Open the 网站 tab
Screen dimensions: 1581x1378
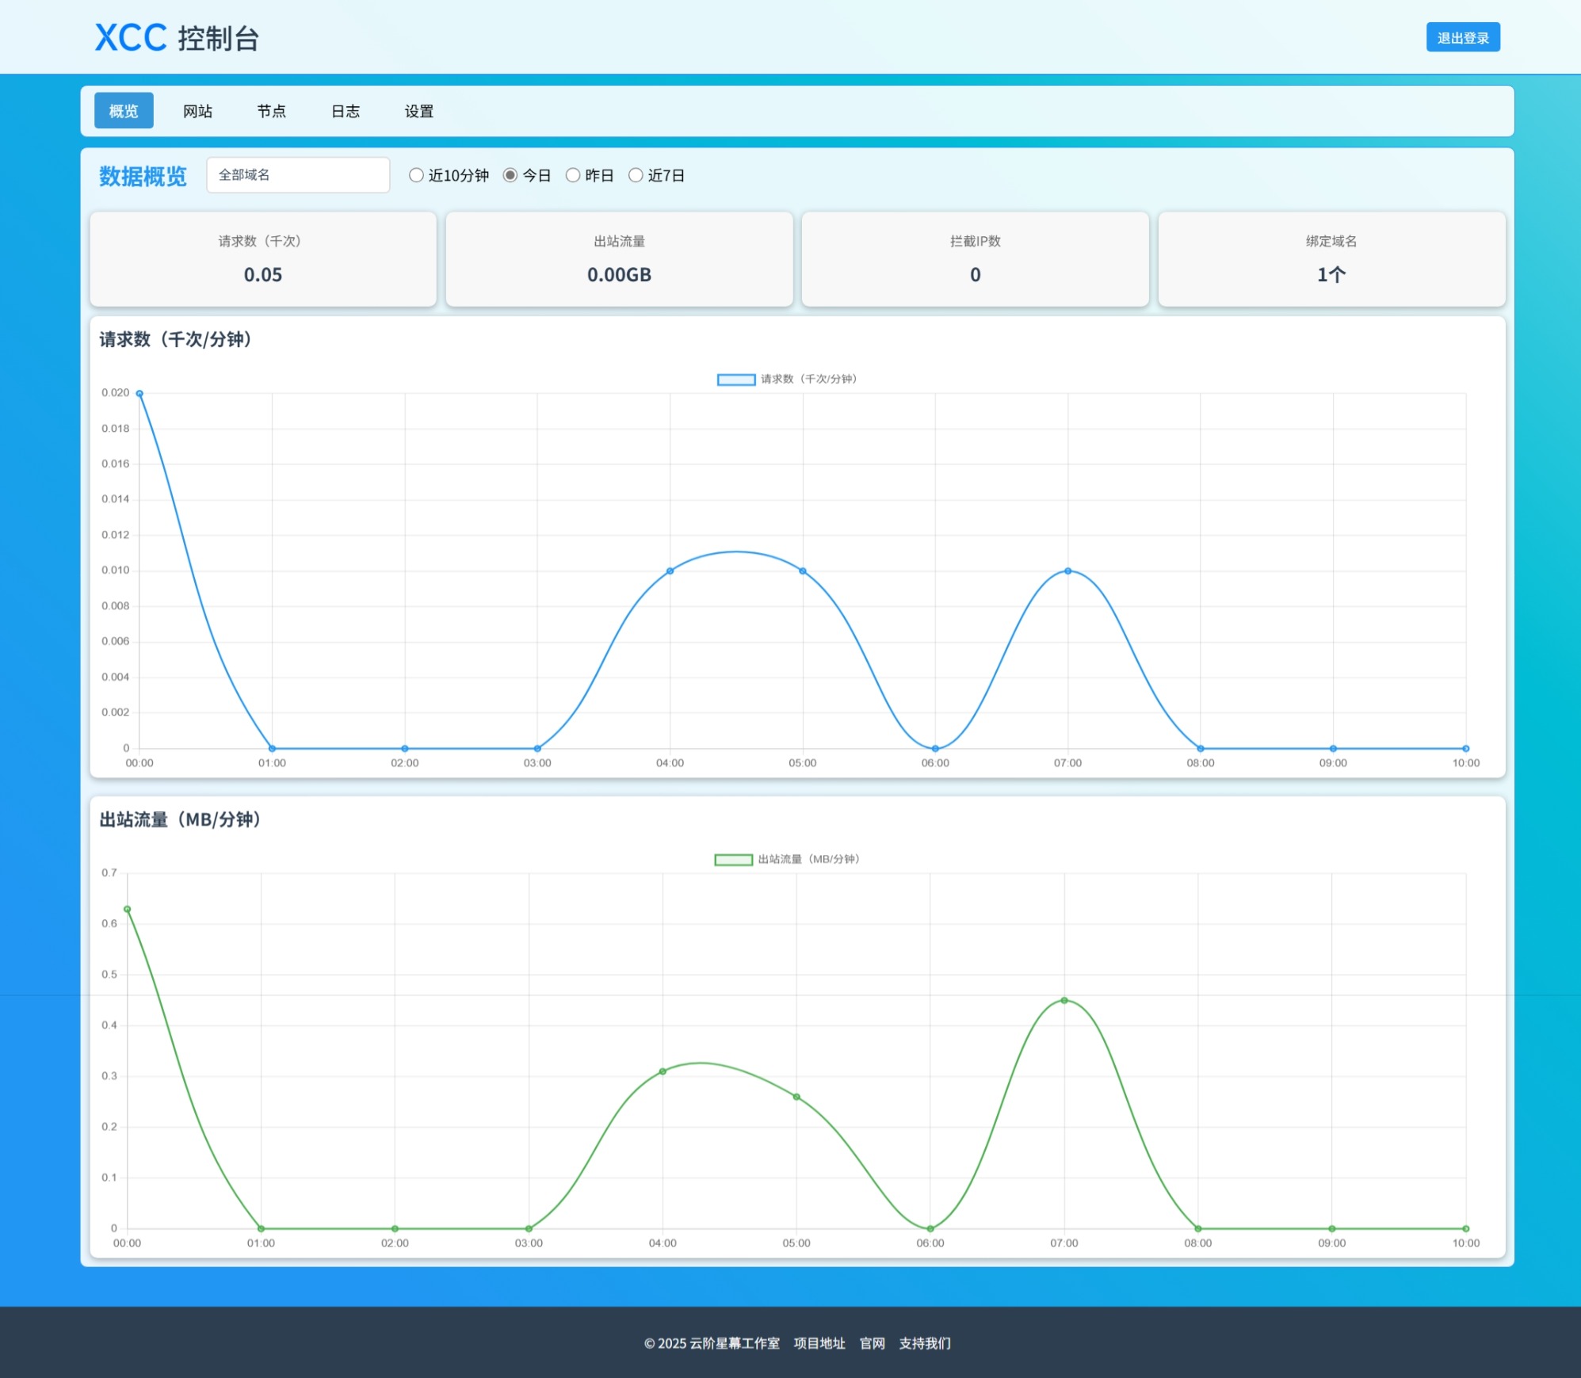click(197, 111)
